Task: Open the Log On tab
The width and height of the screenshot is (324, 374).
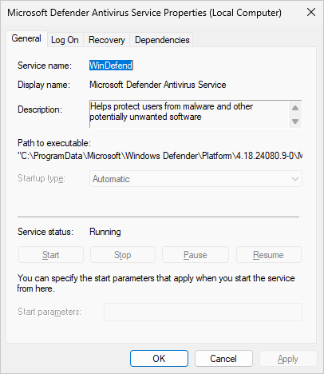Action: point(65,40)
